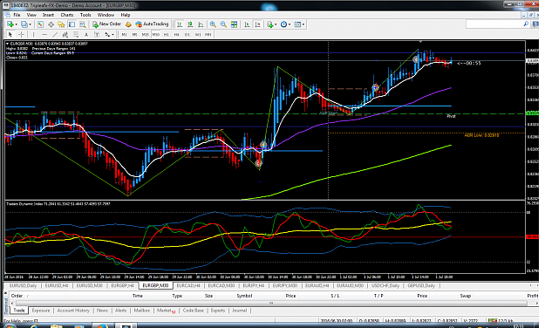The image size is (545, 328).
Task: Open the Navigator window star-folder icon
Action: pyautogui.click(x=62, y=24)
